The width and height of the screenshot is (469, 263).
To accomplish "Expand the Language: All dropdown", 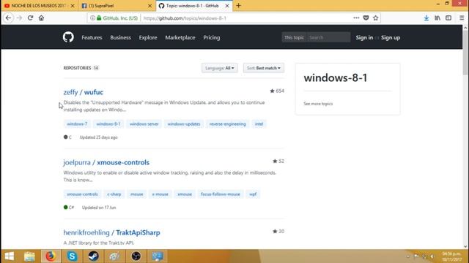I will (220, 68).
